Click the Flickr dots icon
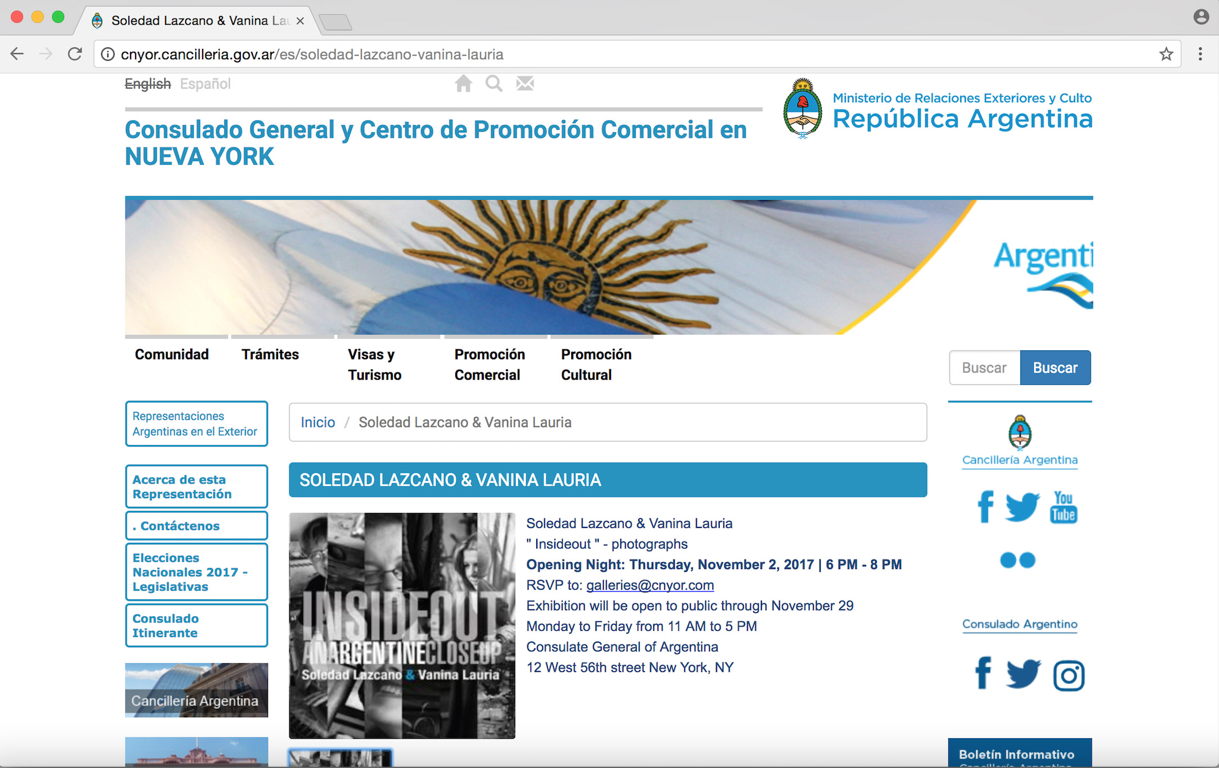The height and width of the screenshot is (768, 1219). [x=1019, y=560]
